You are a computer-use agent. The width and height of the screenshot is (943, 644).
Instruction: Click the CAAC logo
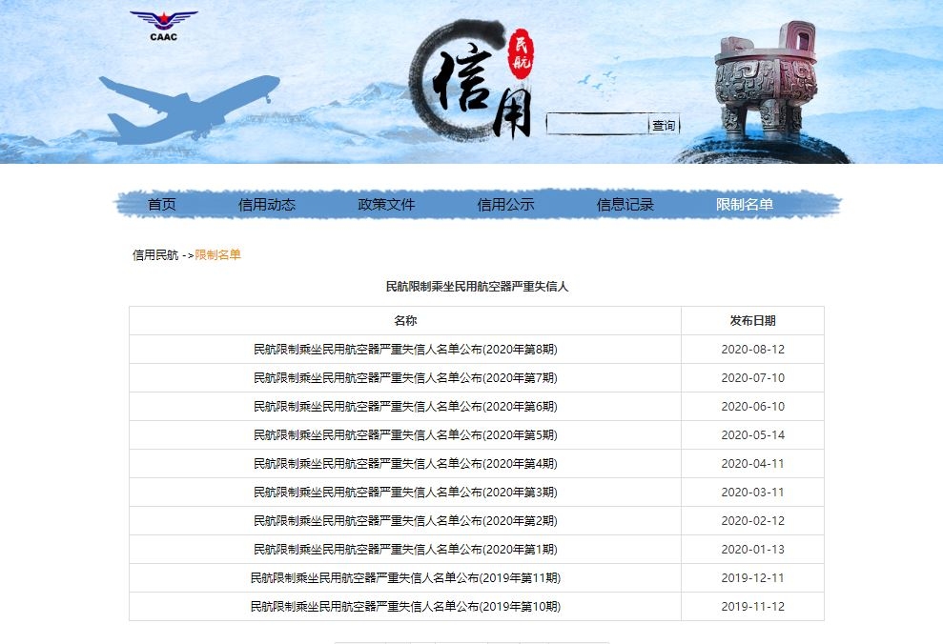click(164, 26)
